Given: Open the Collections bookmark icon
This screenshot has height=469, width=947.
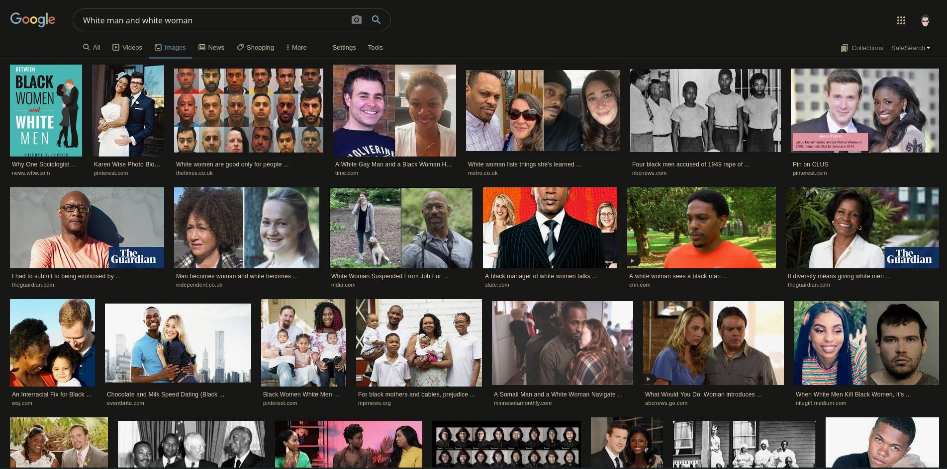Looking at the screenshot, I should click(x=844, y=48).
